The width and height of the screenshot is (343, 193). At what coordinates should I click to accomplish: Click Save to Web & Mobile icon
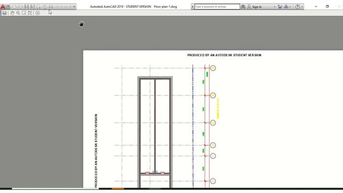pyautogui.click(x=45, y=7)
